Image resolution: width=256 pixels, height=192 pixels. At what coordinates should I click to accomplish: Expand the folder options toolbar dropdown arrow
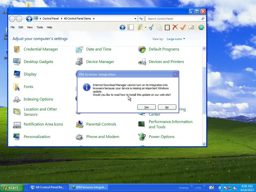(x=145, y=27)
